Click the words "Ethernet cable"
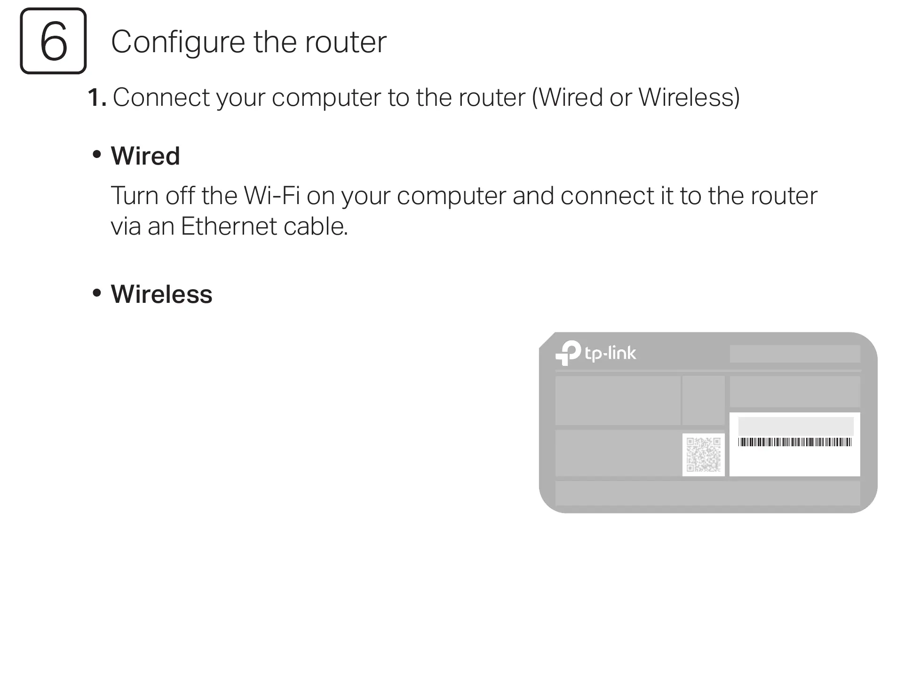The image size is (920, 695). tap(264, 226)
